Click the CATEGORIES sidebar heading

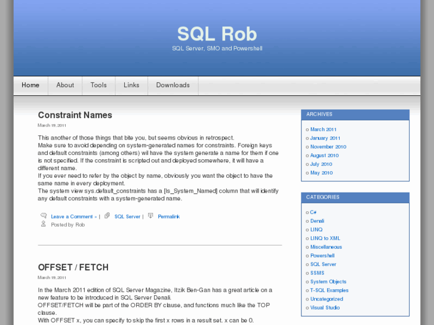tap(323, 197)
